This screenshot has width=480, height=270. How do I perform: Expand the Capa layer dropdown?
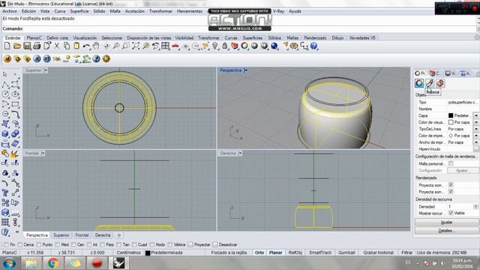click(476, 115)
